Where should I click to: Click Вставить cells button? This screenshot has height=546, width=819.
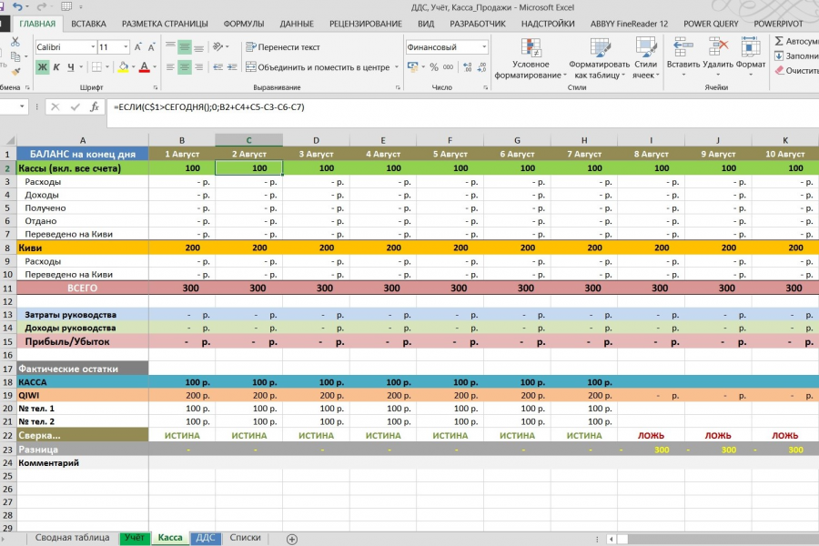(x=683, y=57)
